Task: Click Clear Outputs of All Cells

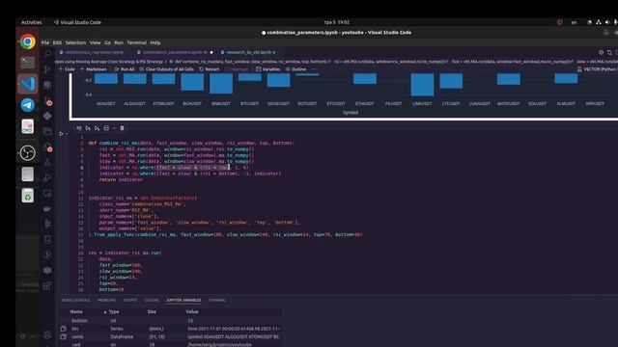Action: 167,69
